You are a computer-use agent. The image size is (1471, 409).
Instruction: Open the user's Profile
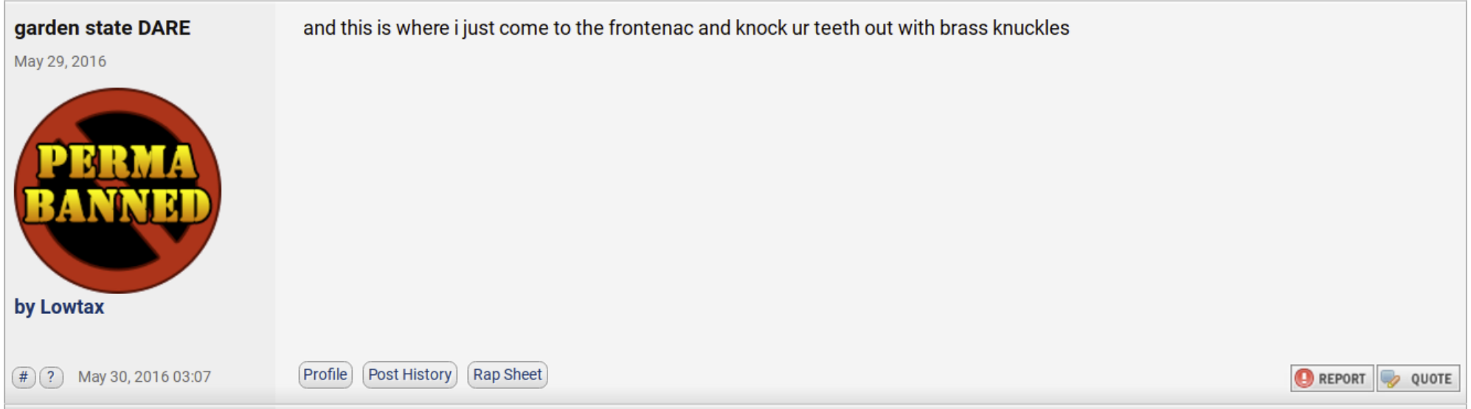pyautogui.click(x=325, y=374)
